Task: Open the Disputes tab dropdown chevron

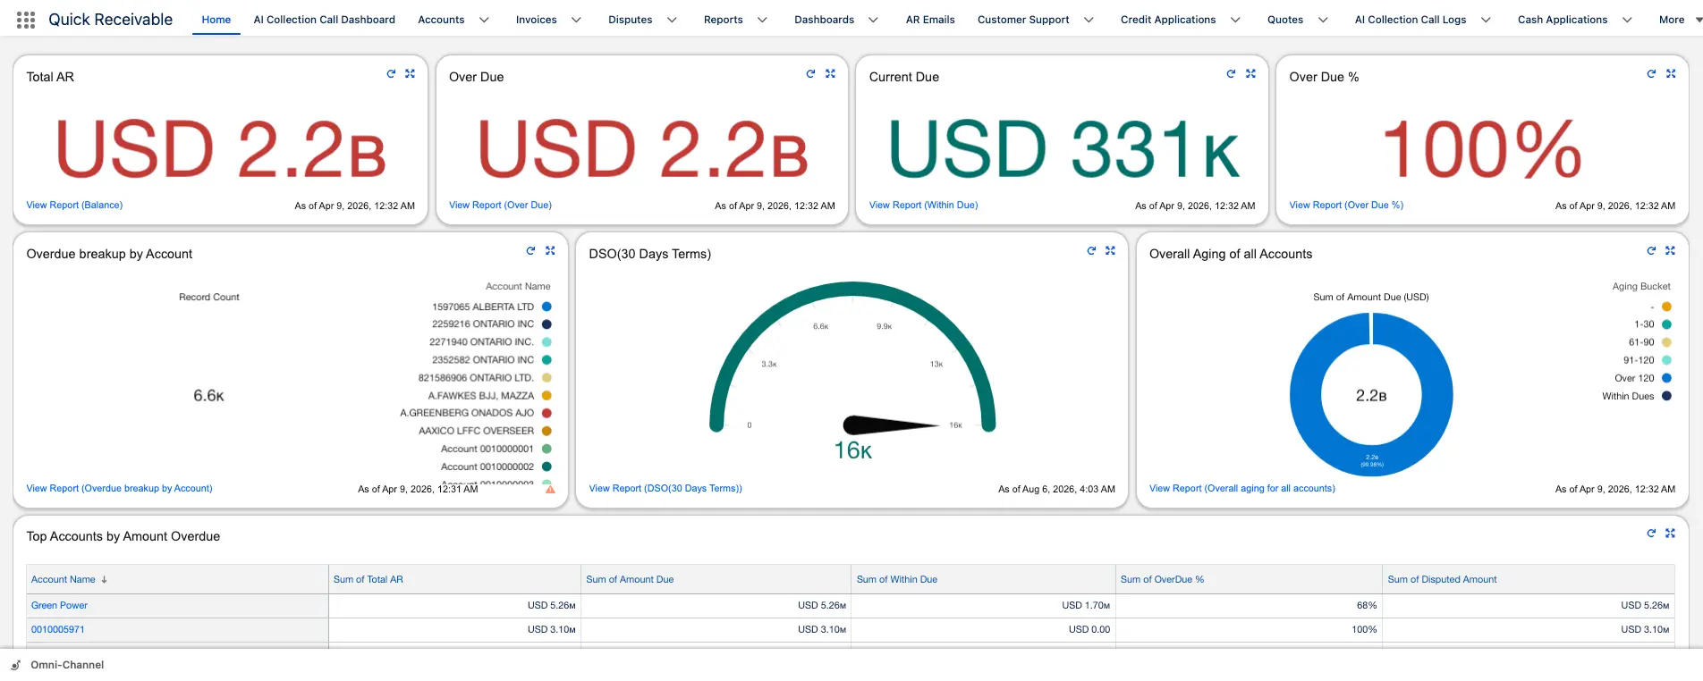Action: tap(672, 20)
